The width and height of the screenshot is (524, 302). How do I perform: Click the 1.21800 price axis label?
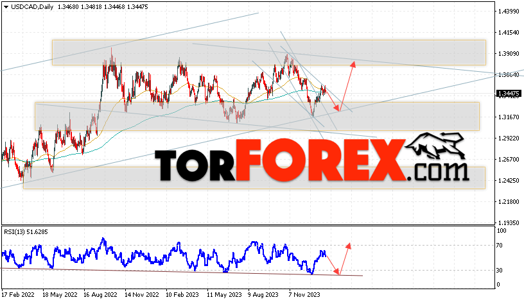[509, 201]
